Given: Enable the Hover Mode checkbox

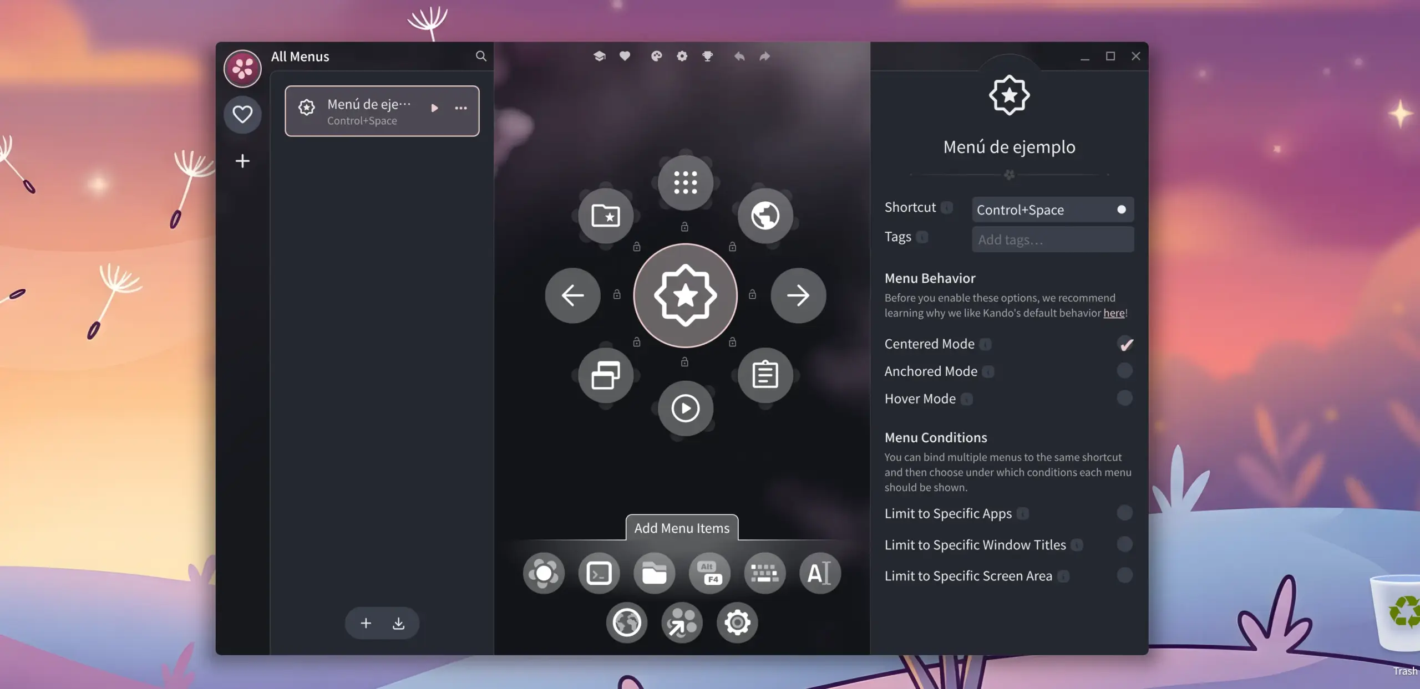Looking at the screenshot, I should 1125,398.
